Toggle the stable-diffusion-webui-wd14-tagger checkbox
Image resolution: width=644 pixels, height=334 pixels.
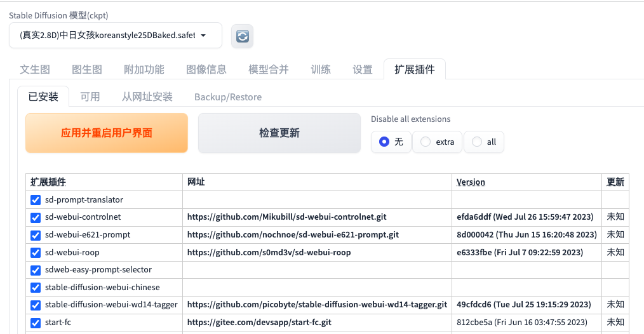tap(36, 305)
